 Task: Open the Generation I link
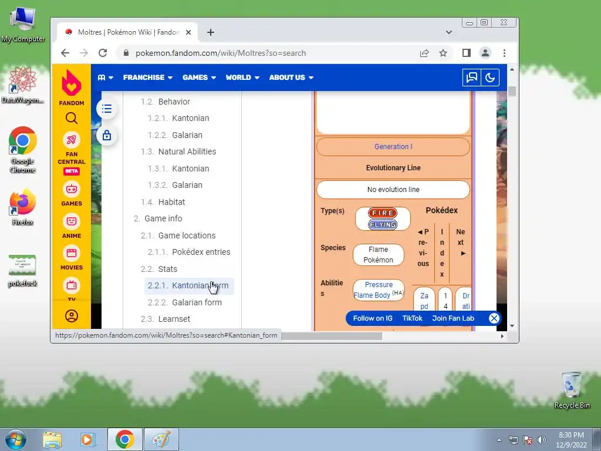393,146
